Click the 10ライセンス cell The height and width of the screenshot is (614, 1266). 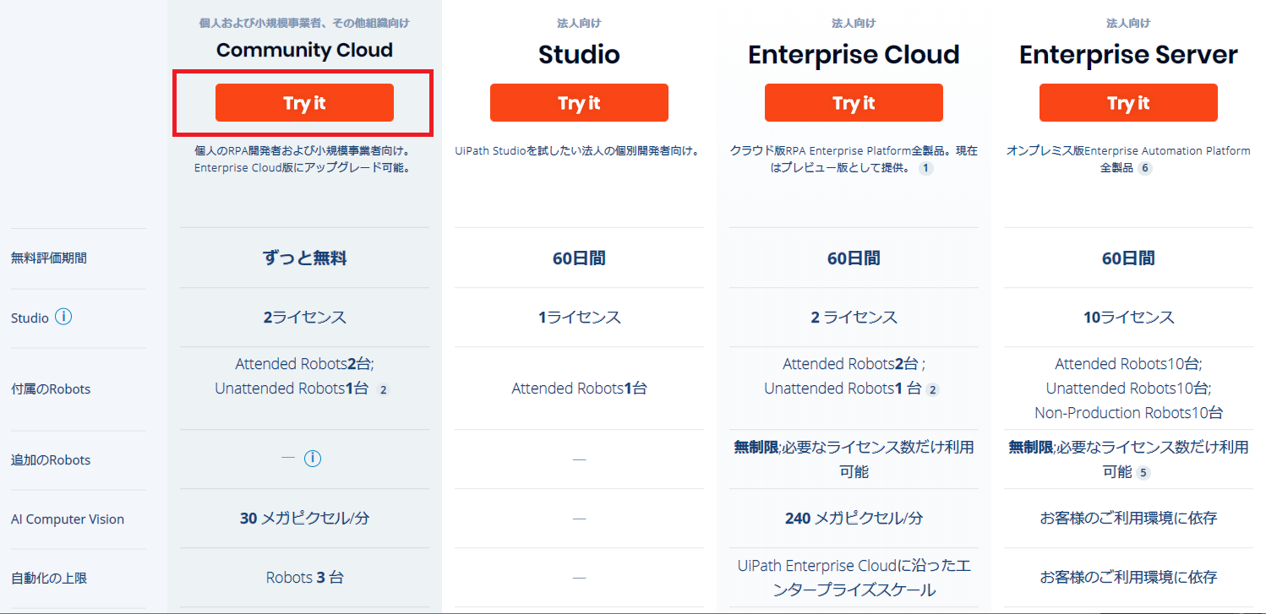pyautogui.click(x=1128, y=318)
